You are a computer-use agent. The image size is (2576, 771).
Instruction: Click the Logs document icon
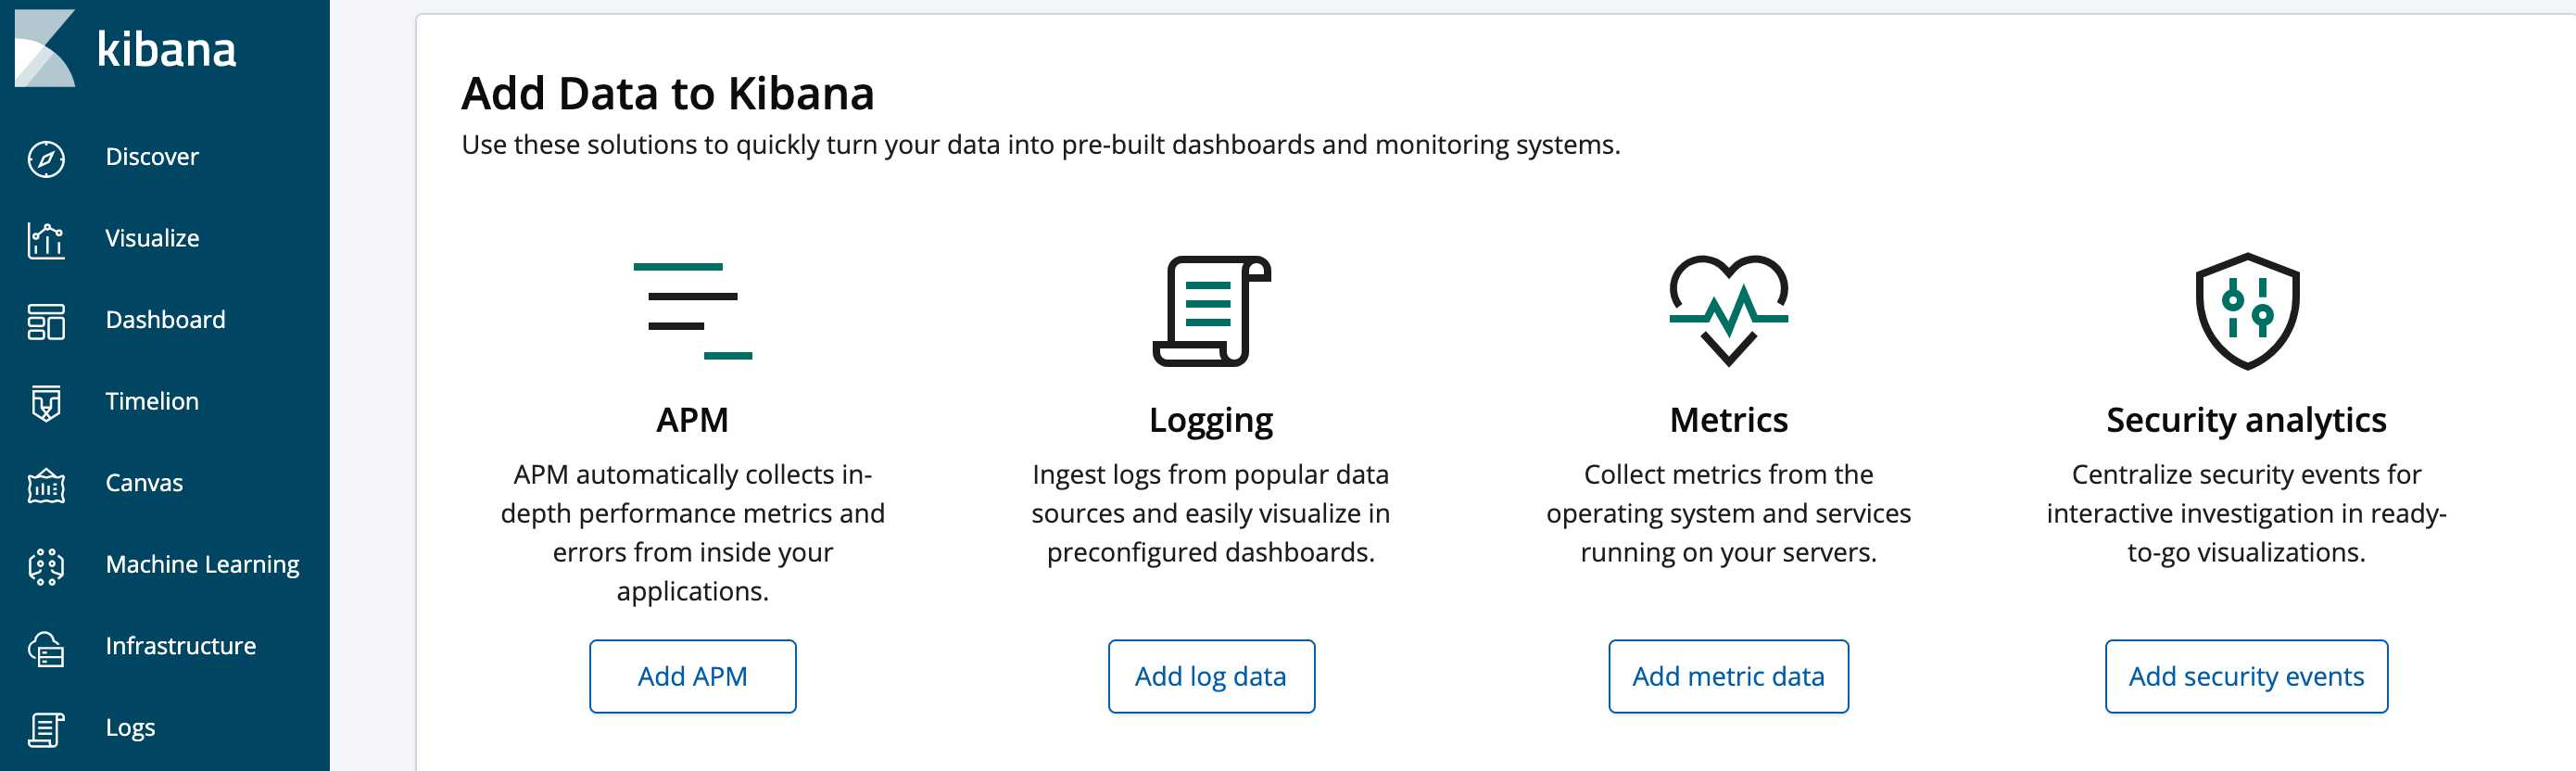coord(46,729)
